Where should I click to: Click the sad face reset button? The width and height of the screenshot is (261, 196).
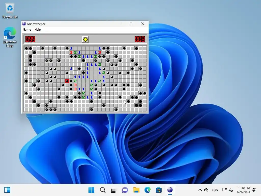click(x=85, y=39)
